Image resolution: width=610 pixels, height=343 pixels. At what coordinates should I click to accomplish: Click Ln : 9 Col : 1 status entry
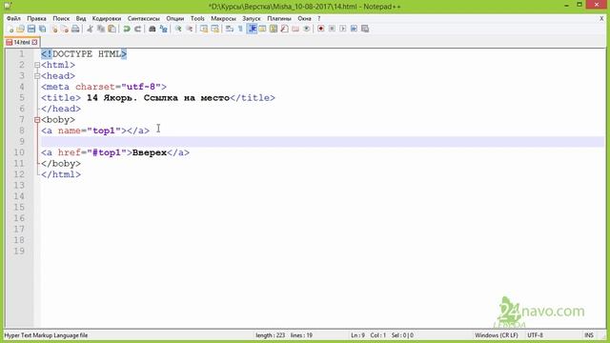click(x=368, y=335)
